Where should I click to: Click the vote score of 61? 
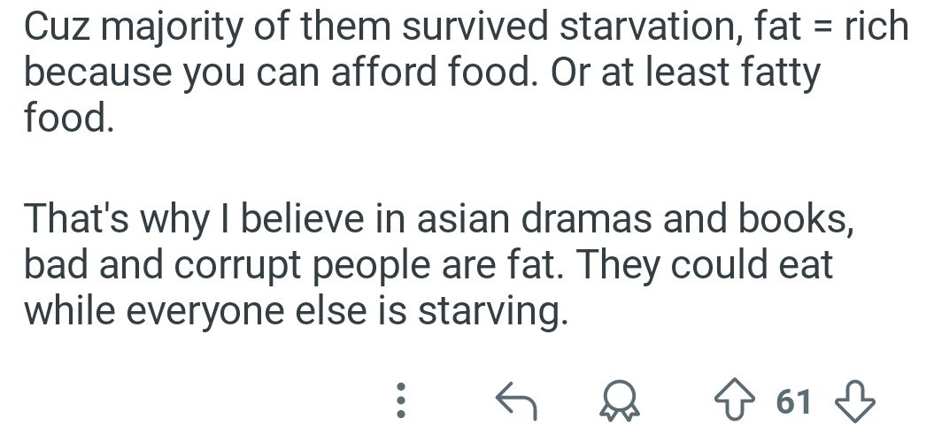click(x=794, y=402)
